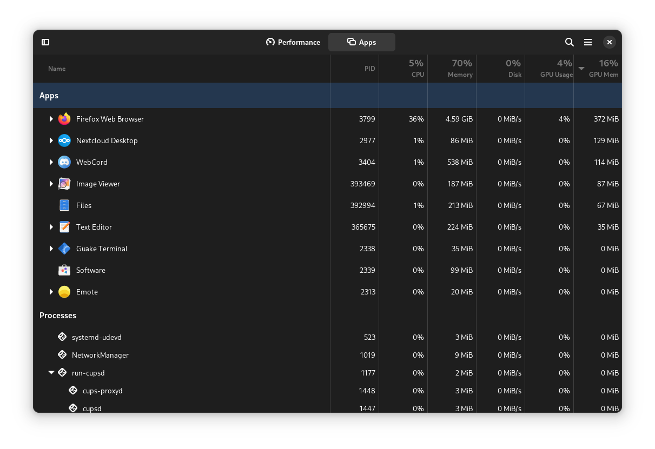655x449 pixels.
Task: Click Nextcloud GPU memory 129 MiB
Action: tap(606, 140)
